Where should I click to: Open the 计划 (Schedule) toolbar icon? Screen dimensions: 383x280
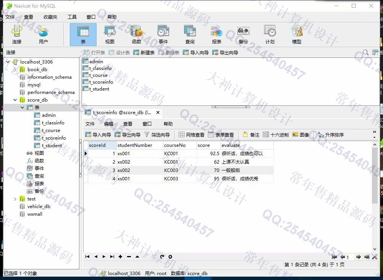point(270,35)
